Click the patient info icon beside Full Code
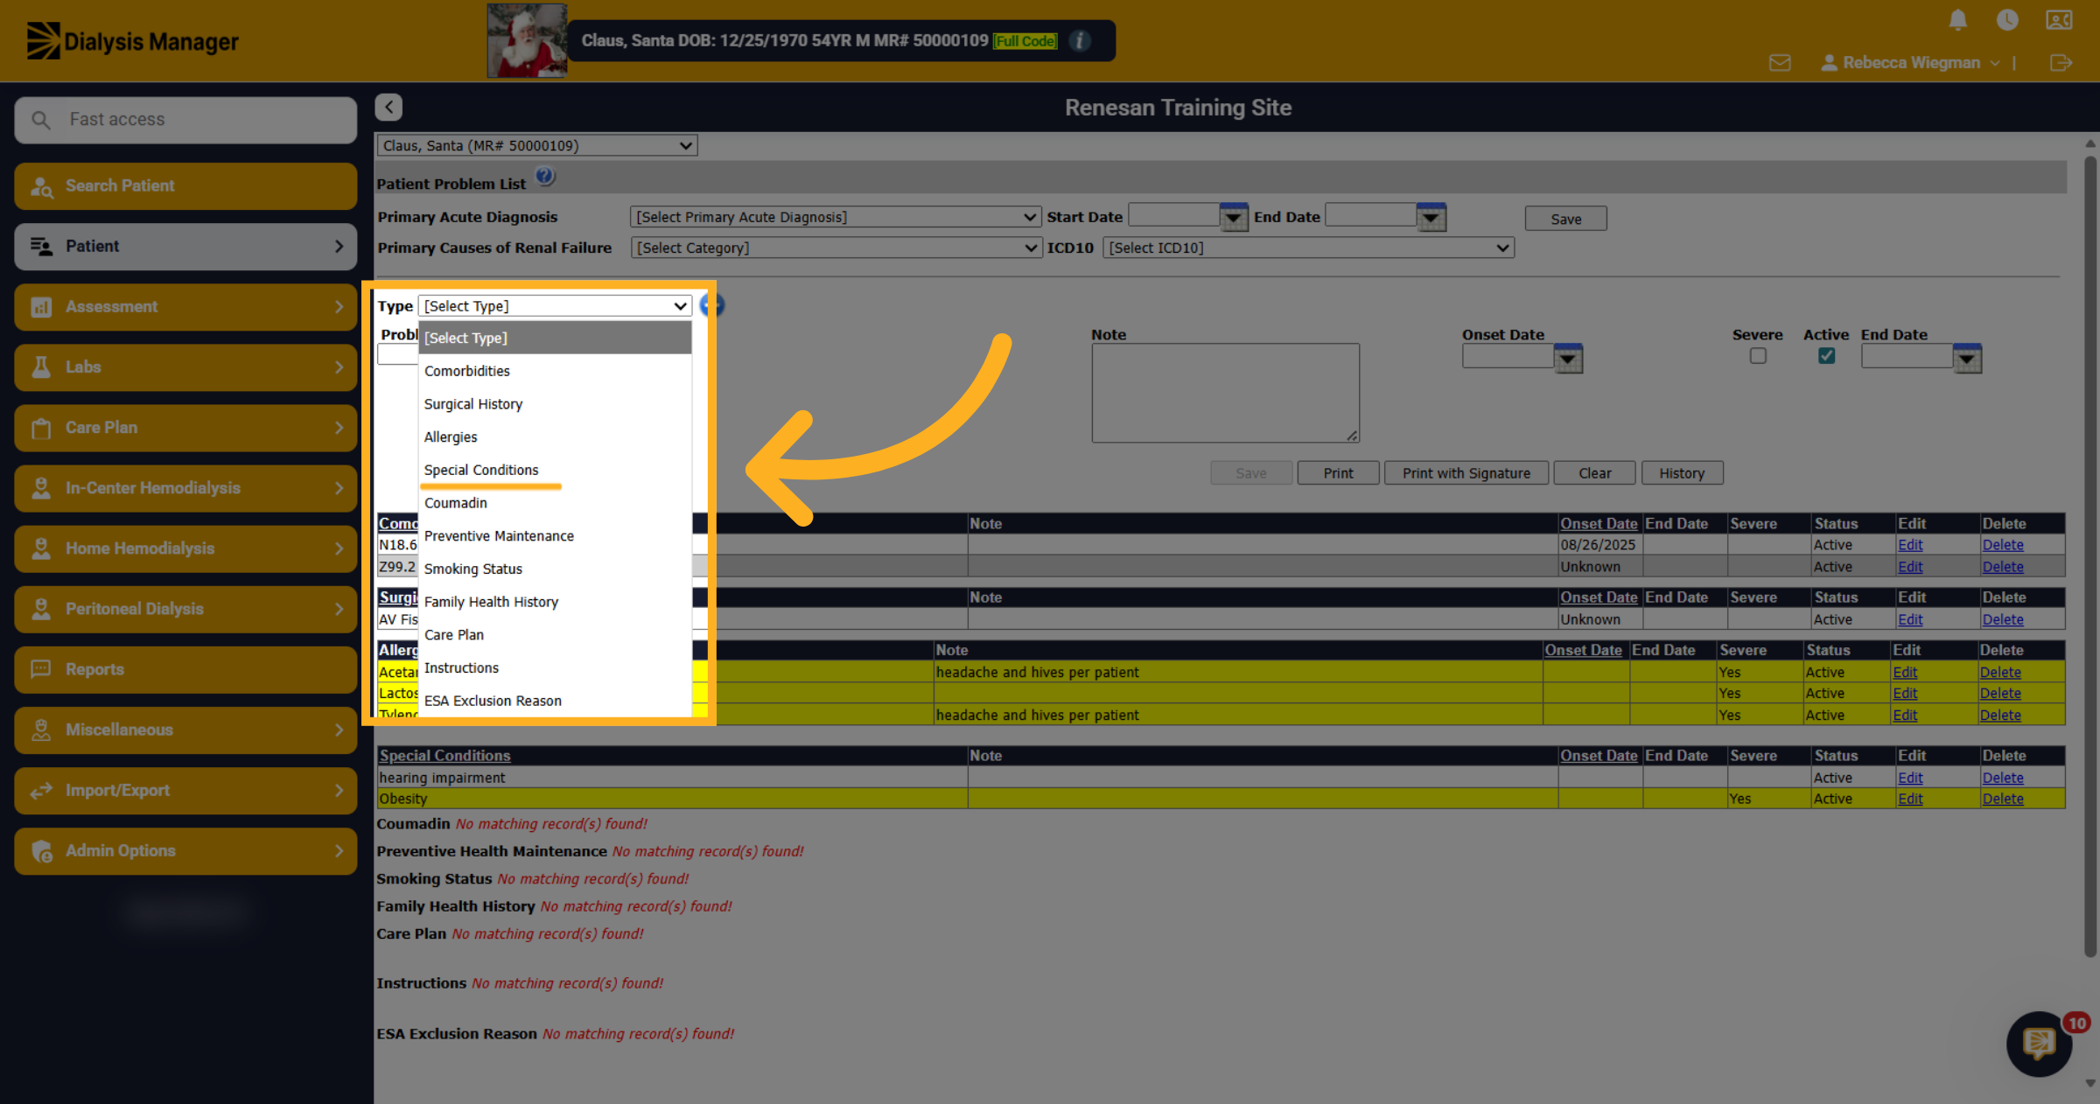 1080,40
